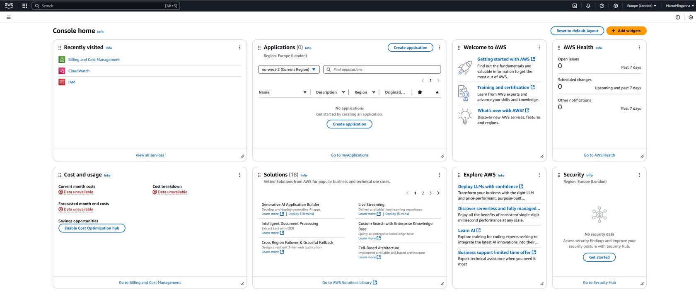Open the eu-west-2 (Current Region) selector
This screenshot has width=696, height=294.
coord(289,70)
